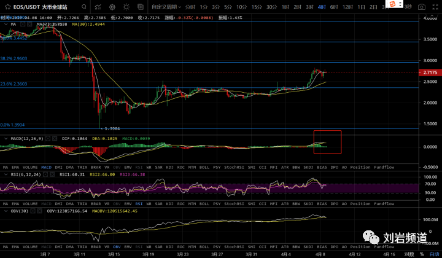Select BOLL in MACD panel indicator row
This screenshot has width=442, height=258.
tap(204, 167)
